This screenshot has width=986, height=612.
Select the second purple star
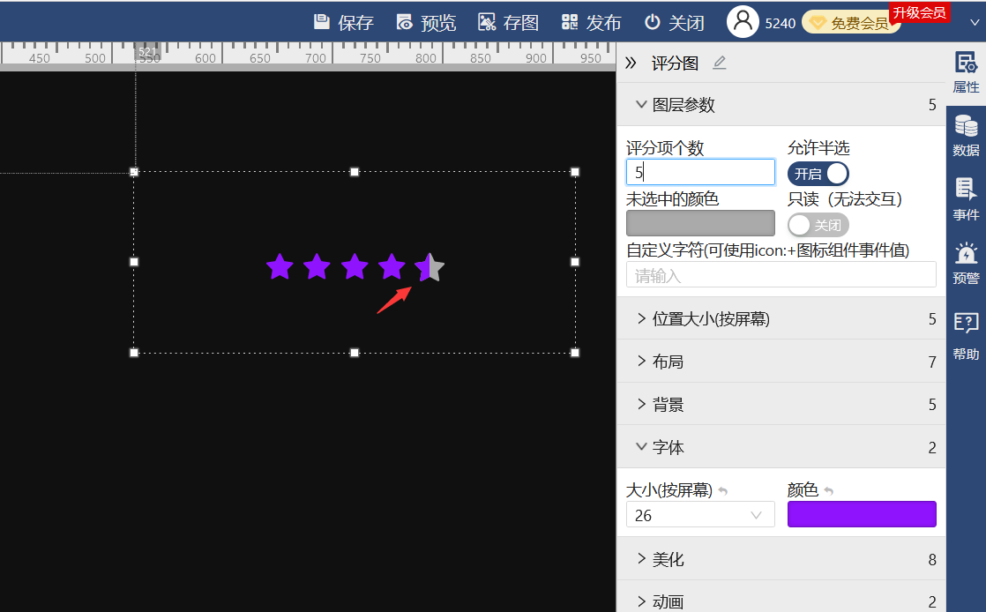point(317,266)
